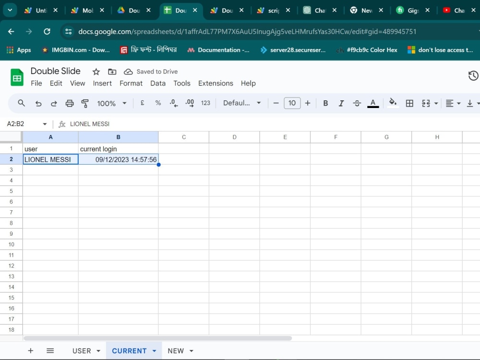This screenshot has height=360, width=480.
Task: Go back in browser history
Action: (11, 32)
